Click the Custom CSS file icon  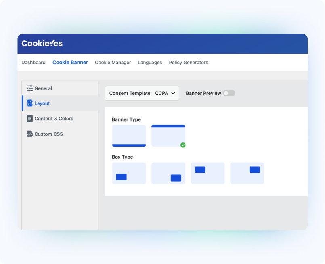[x=29, y=134]
